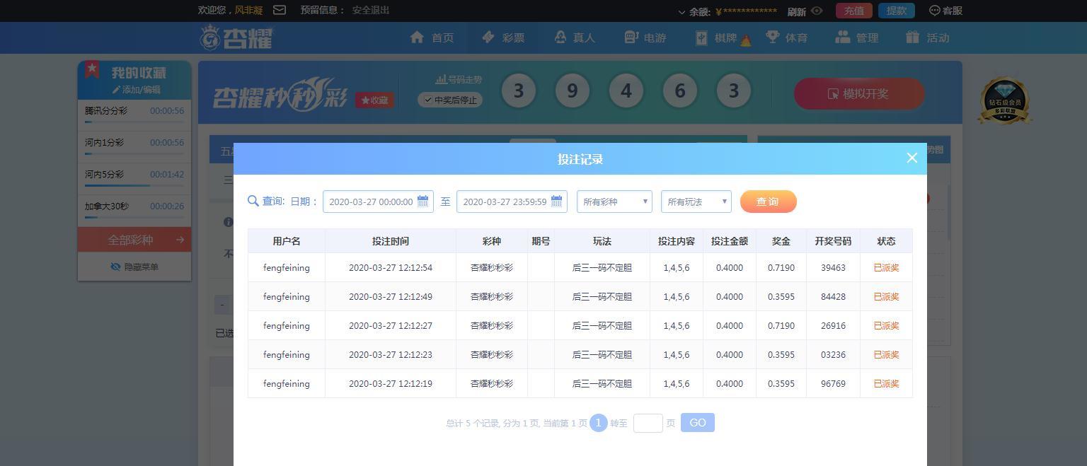Click the GO pagination button

point(698,423)
